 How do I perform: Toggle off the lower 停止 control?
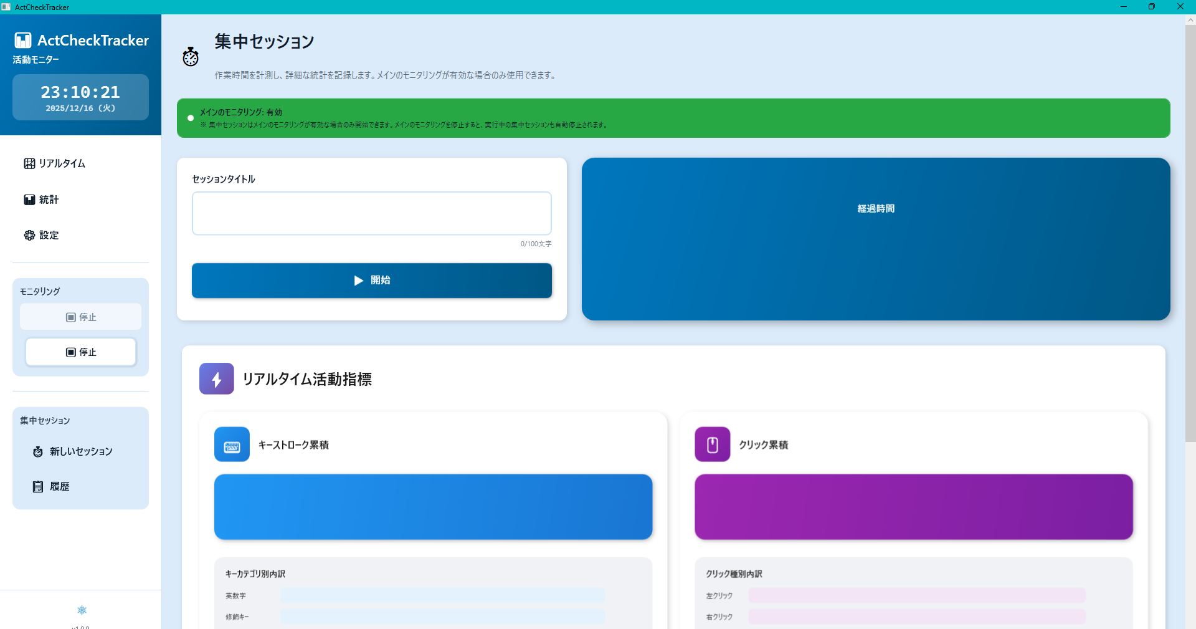[80, 352]
